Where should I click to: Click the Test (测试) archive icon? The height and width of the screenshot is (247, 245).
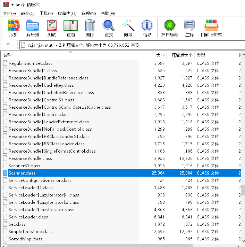coord(52,25)
